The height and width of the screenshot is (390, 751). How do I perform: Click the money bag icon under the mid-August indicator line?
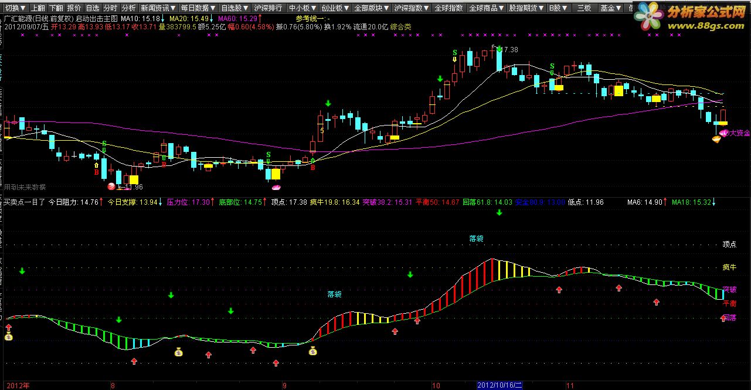click(179, 352)
